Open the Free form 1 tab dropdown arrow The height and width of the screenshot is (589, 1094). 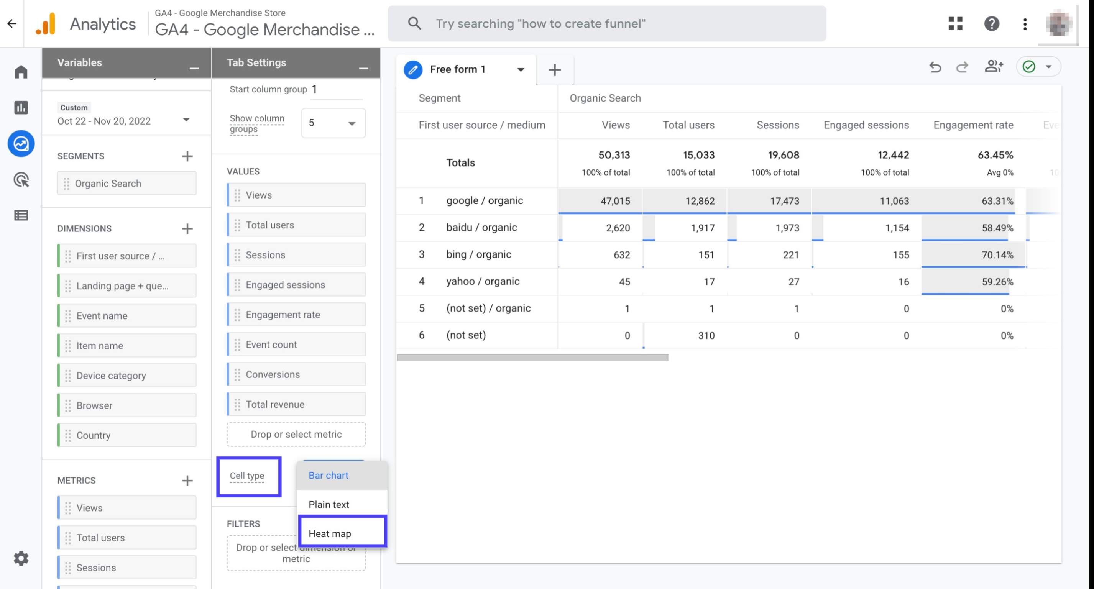(521, 70)
